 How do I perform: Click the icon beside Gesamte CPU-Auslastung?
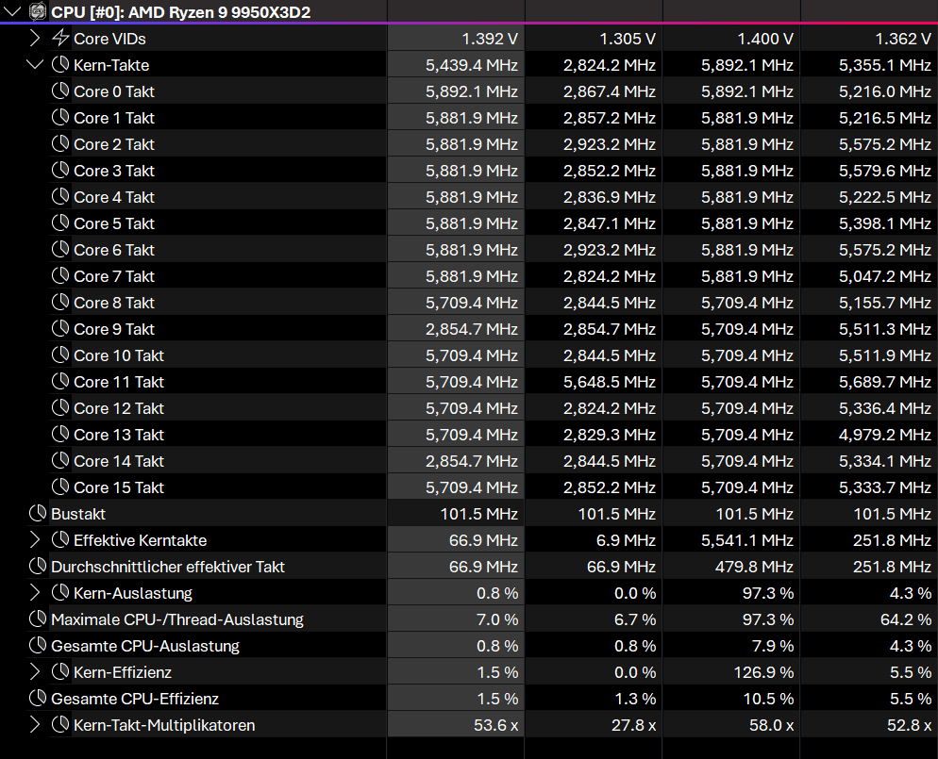click(38, 646)
